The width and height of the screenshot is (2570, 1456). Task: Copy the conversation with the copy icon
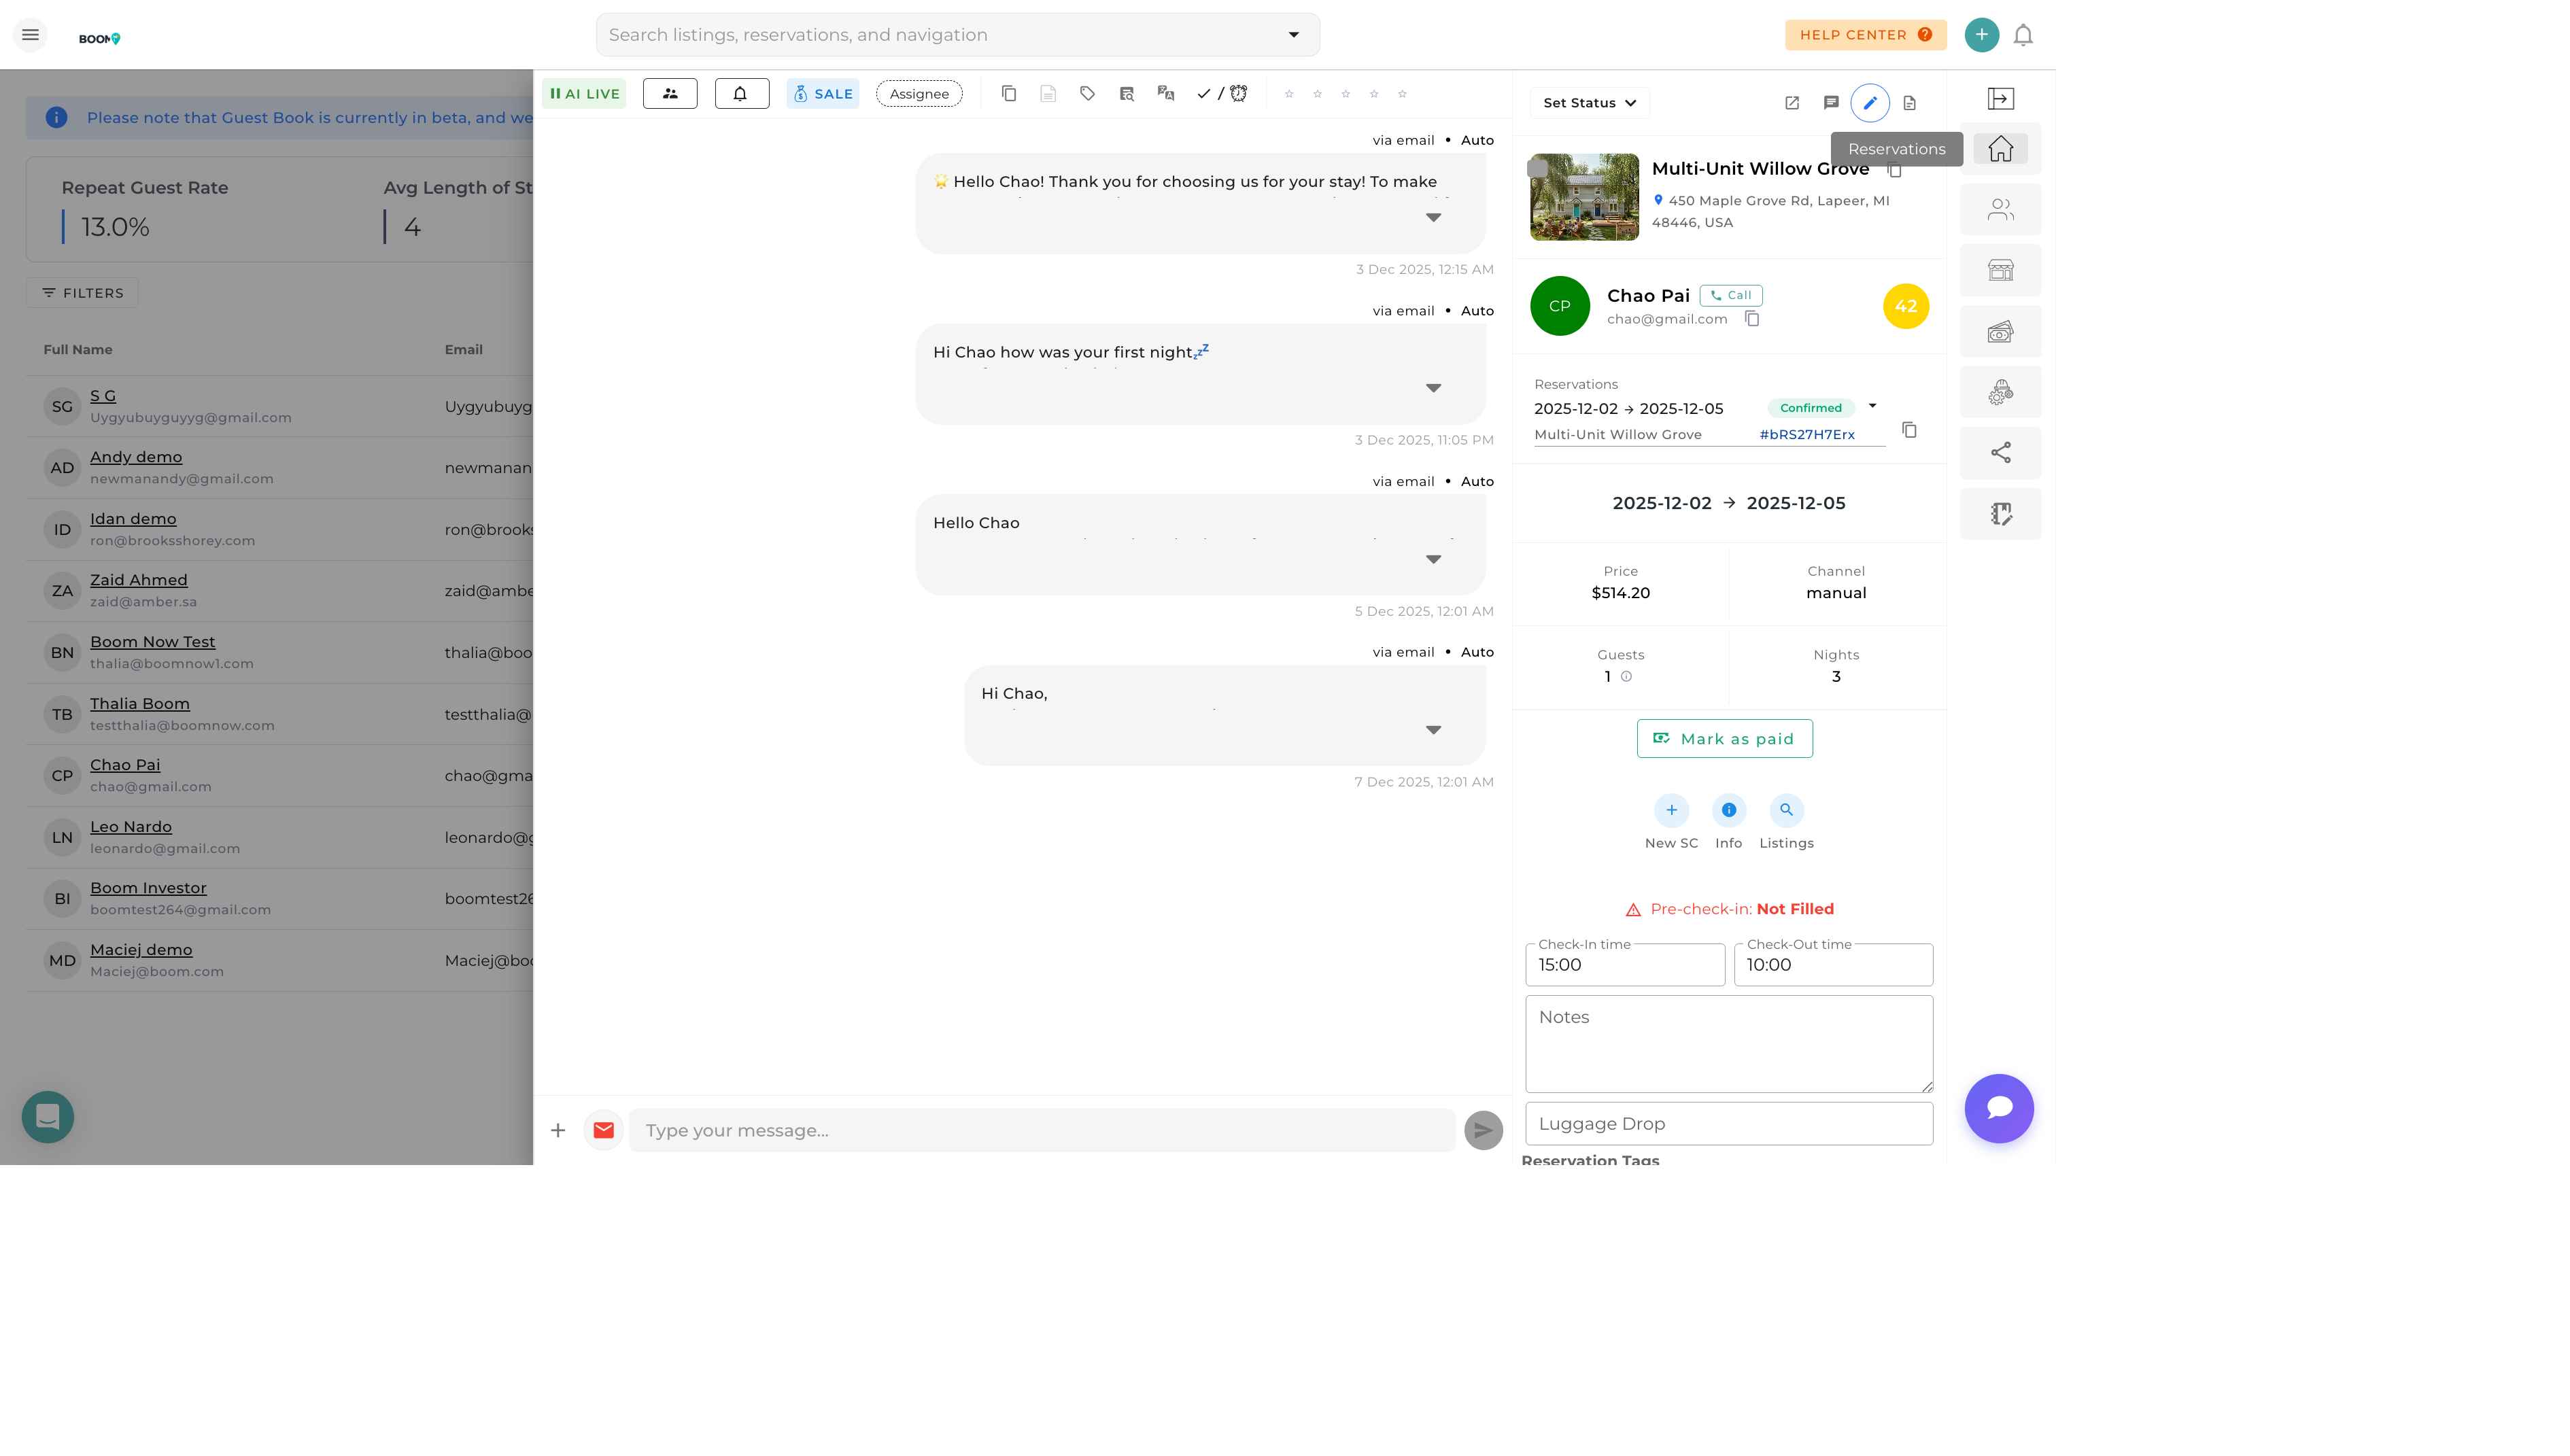click(x=1008, y=93)
